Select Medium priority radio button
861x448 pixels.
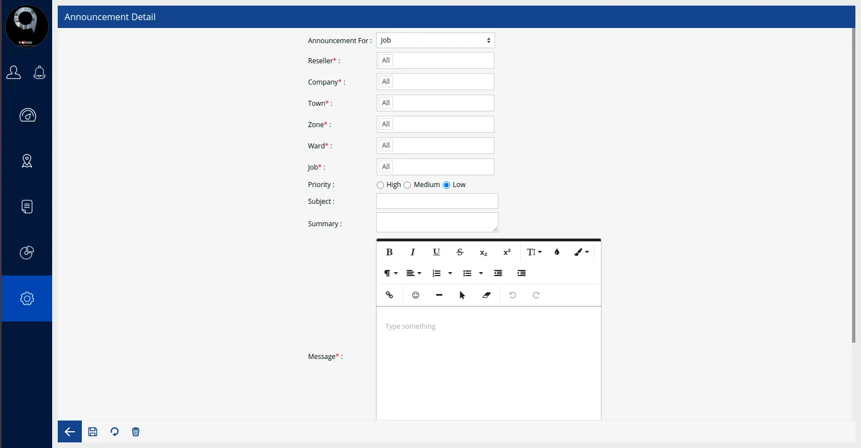(x=408, y=185)
